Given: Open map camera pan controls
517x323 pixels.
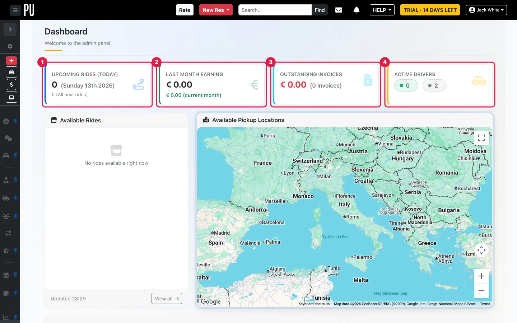Looking at the screenshot, I should click(x=481, y=250).
